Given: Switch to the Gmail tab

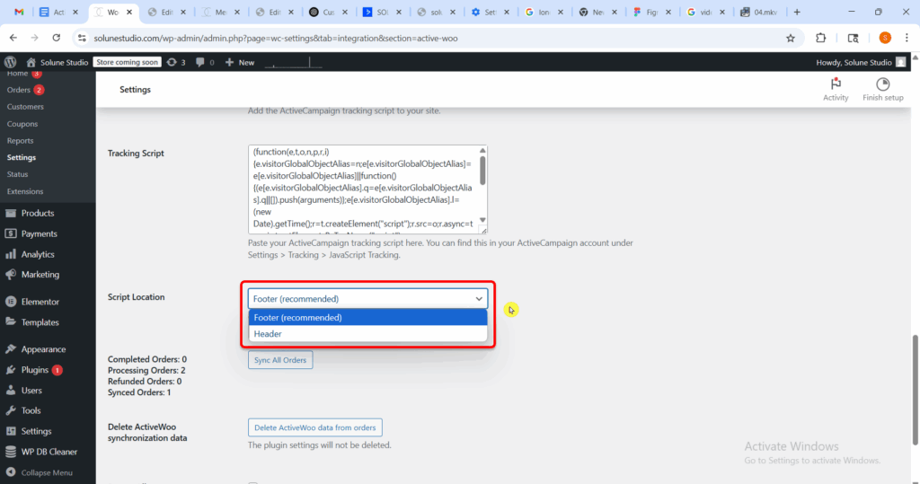Looking at the screenshot, I should (x=19, y=12).
